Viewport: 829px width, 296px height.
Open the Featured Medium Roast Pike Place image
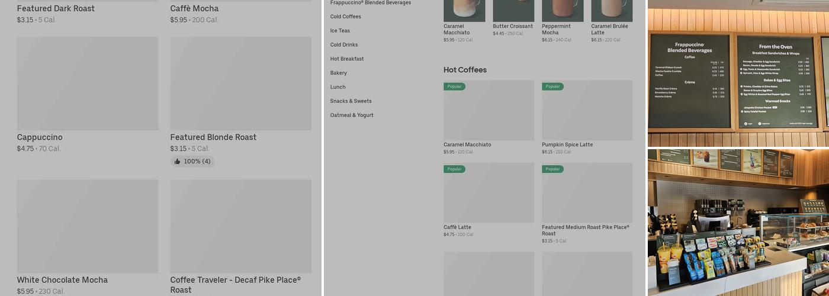click(587, 193)
